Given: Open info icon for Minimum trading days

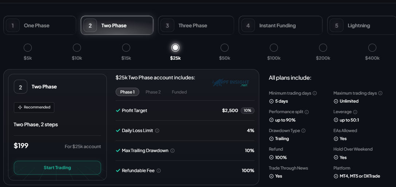Looking at the screenshot, I should pos(315,93).
